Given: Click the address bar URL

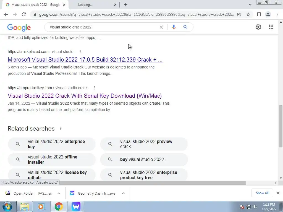Looking at the screenshot, I should point(136,14).
